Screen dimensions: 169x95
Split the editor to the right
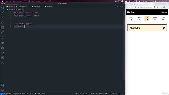[120, 7]
